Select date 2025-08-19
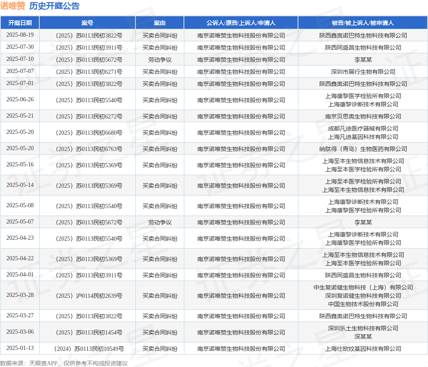The image size is (428, 367). click(x=20, y=35)
